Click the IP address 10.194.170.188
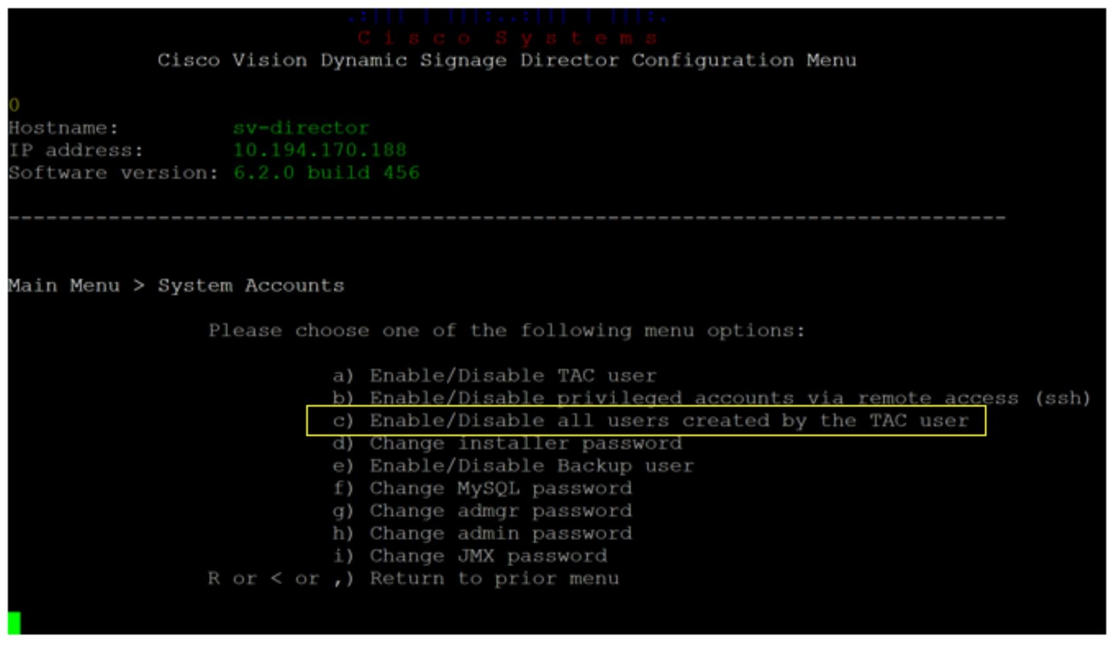Image resolution: width=1118 pixels, height=648 pixels. tap(320, 150)
